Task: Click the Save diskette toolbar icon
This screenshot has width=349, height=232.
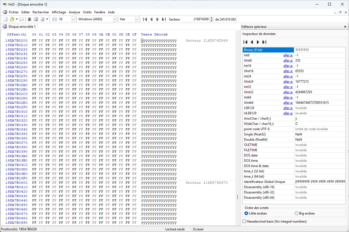Action: tap(21, 19)
